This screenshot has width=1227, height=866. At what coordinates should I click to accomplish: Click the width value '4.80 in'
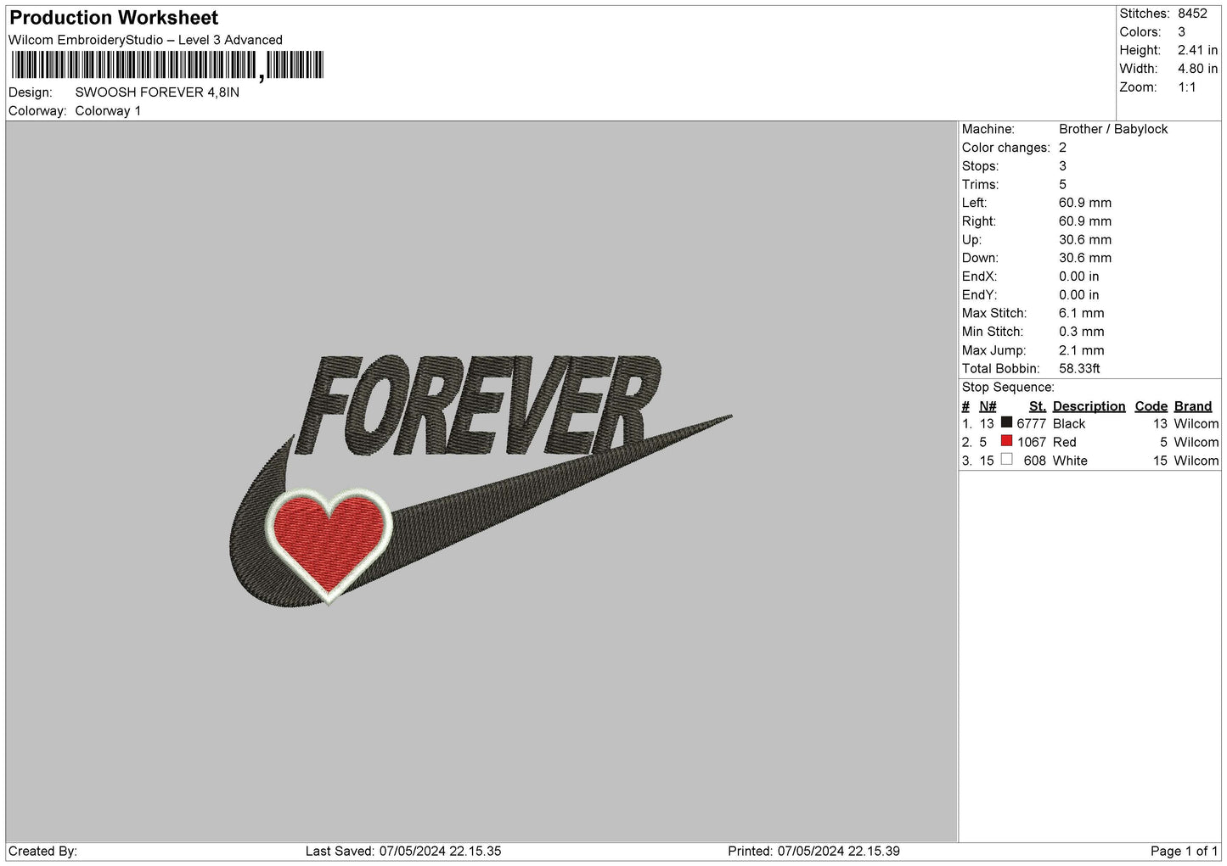point(1197,70)
